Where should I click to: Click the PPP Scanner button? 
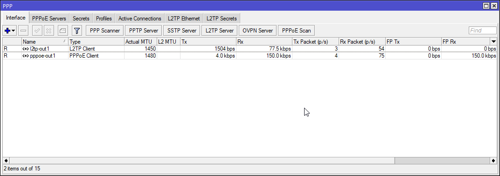coord(105,31)
